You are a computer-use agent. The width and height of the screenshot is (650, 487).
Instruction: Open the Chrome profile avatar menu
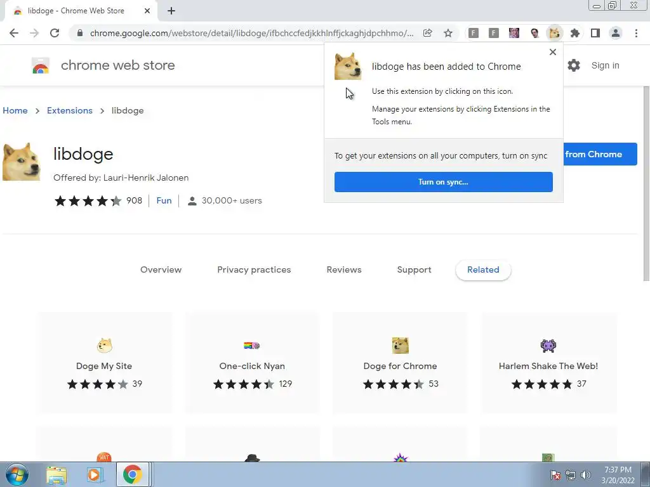pyautogui.click(x=616, y=33)
